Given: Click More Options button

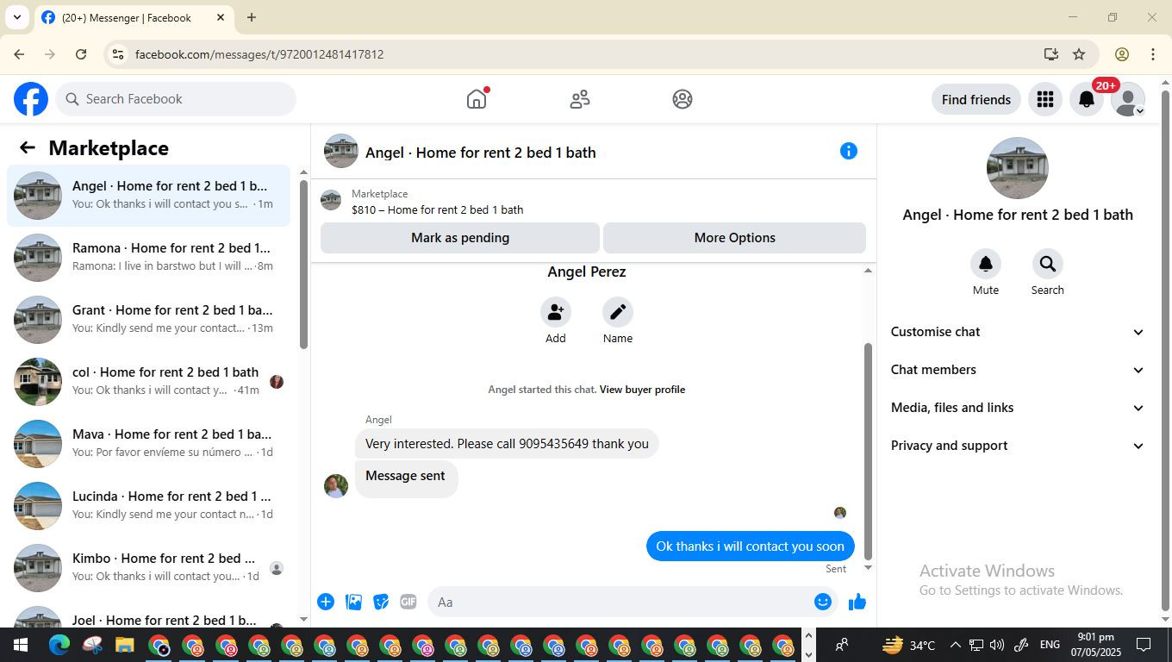Looking at the screenshot, I should [734, 238].
